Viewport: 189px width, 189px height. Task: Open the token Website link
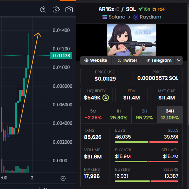(96, 60)
